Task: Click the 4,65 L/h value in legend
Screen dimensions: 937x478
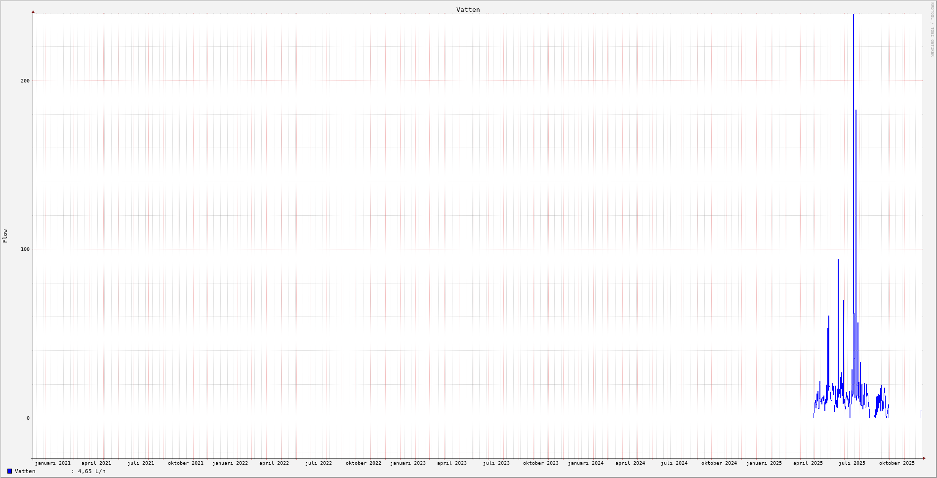Action: (x=91, y=471)
